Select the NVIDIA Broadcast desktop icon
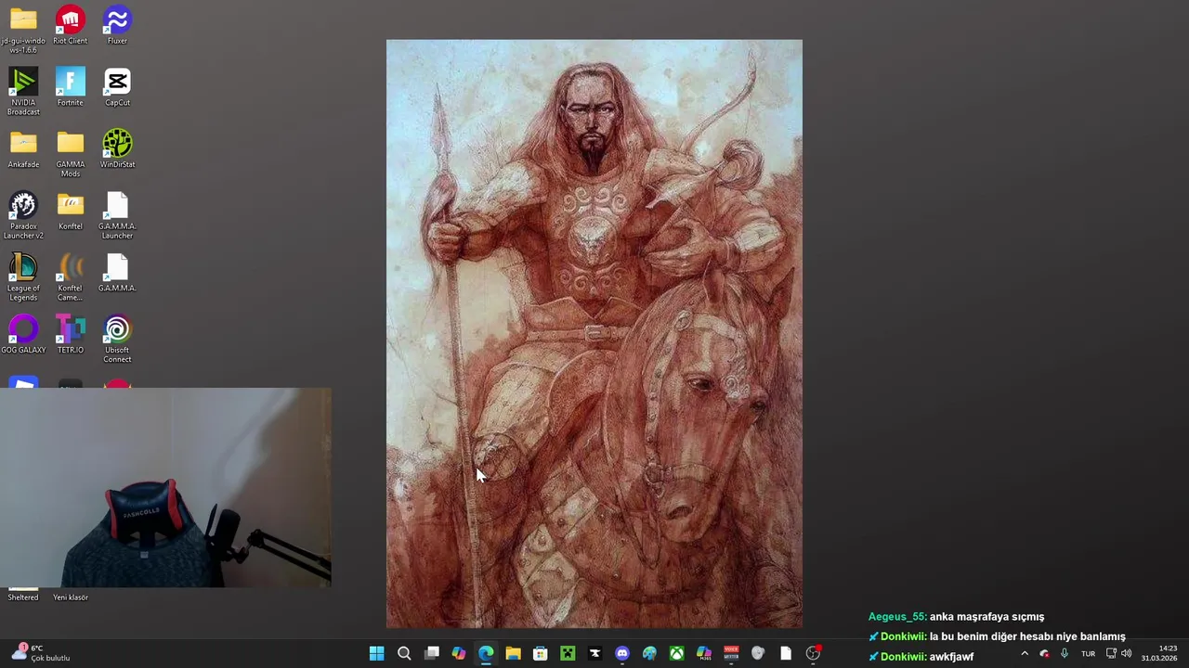This screenshot has height=668, width=1189. click(23, 91)
